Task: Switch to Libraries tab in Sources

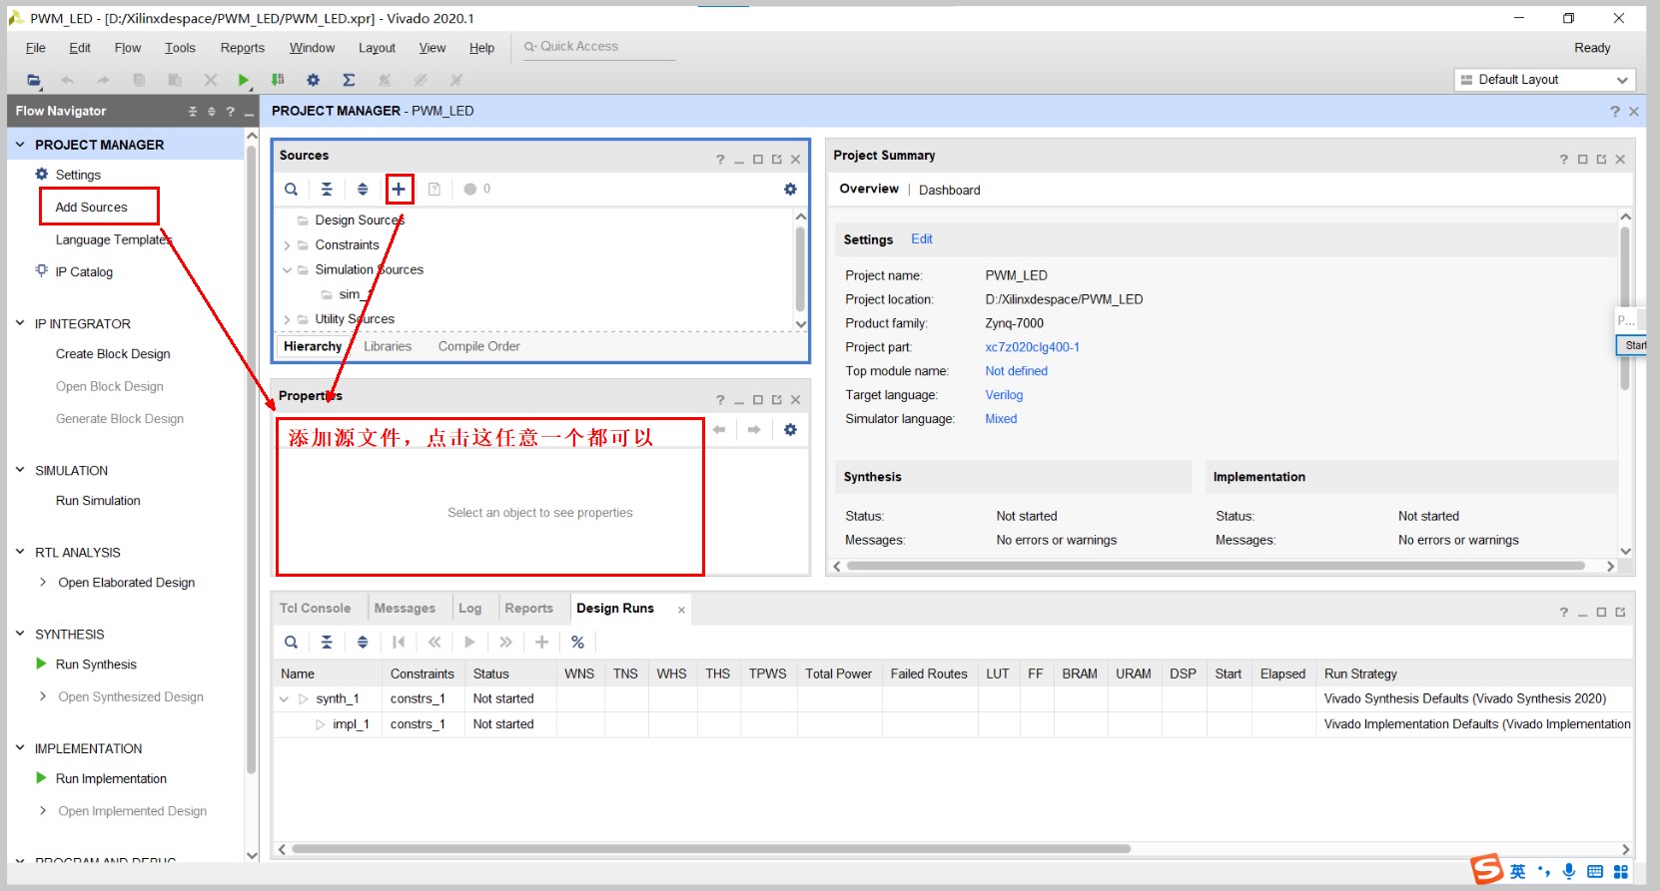Action: 388,346
